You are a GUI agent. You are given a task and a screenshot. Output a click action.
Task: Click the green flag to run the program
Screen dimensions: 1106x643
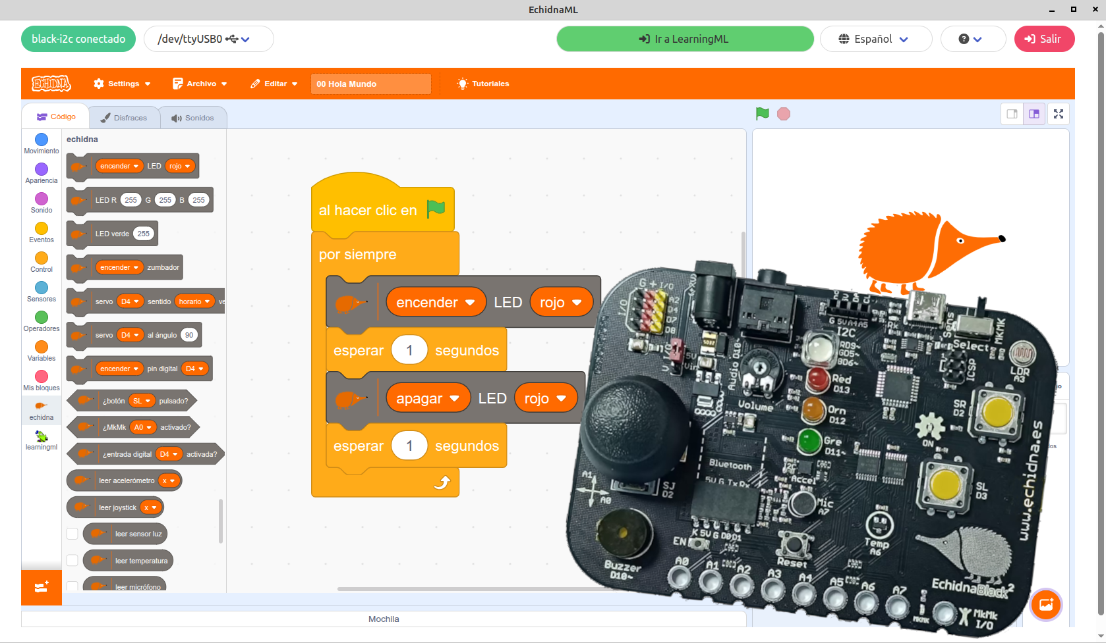click(x=762, y=114)
